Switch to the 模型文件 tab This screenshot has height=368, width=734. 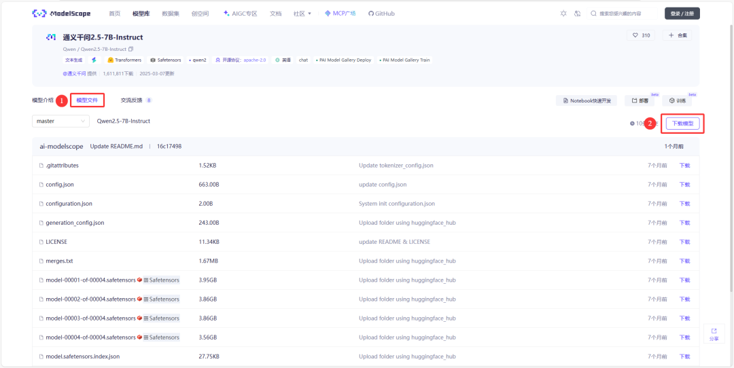[87, 100]
